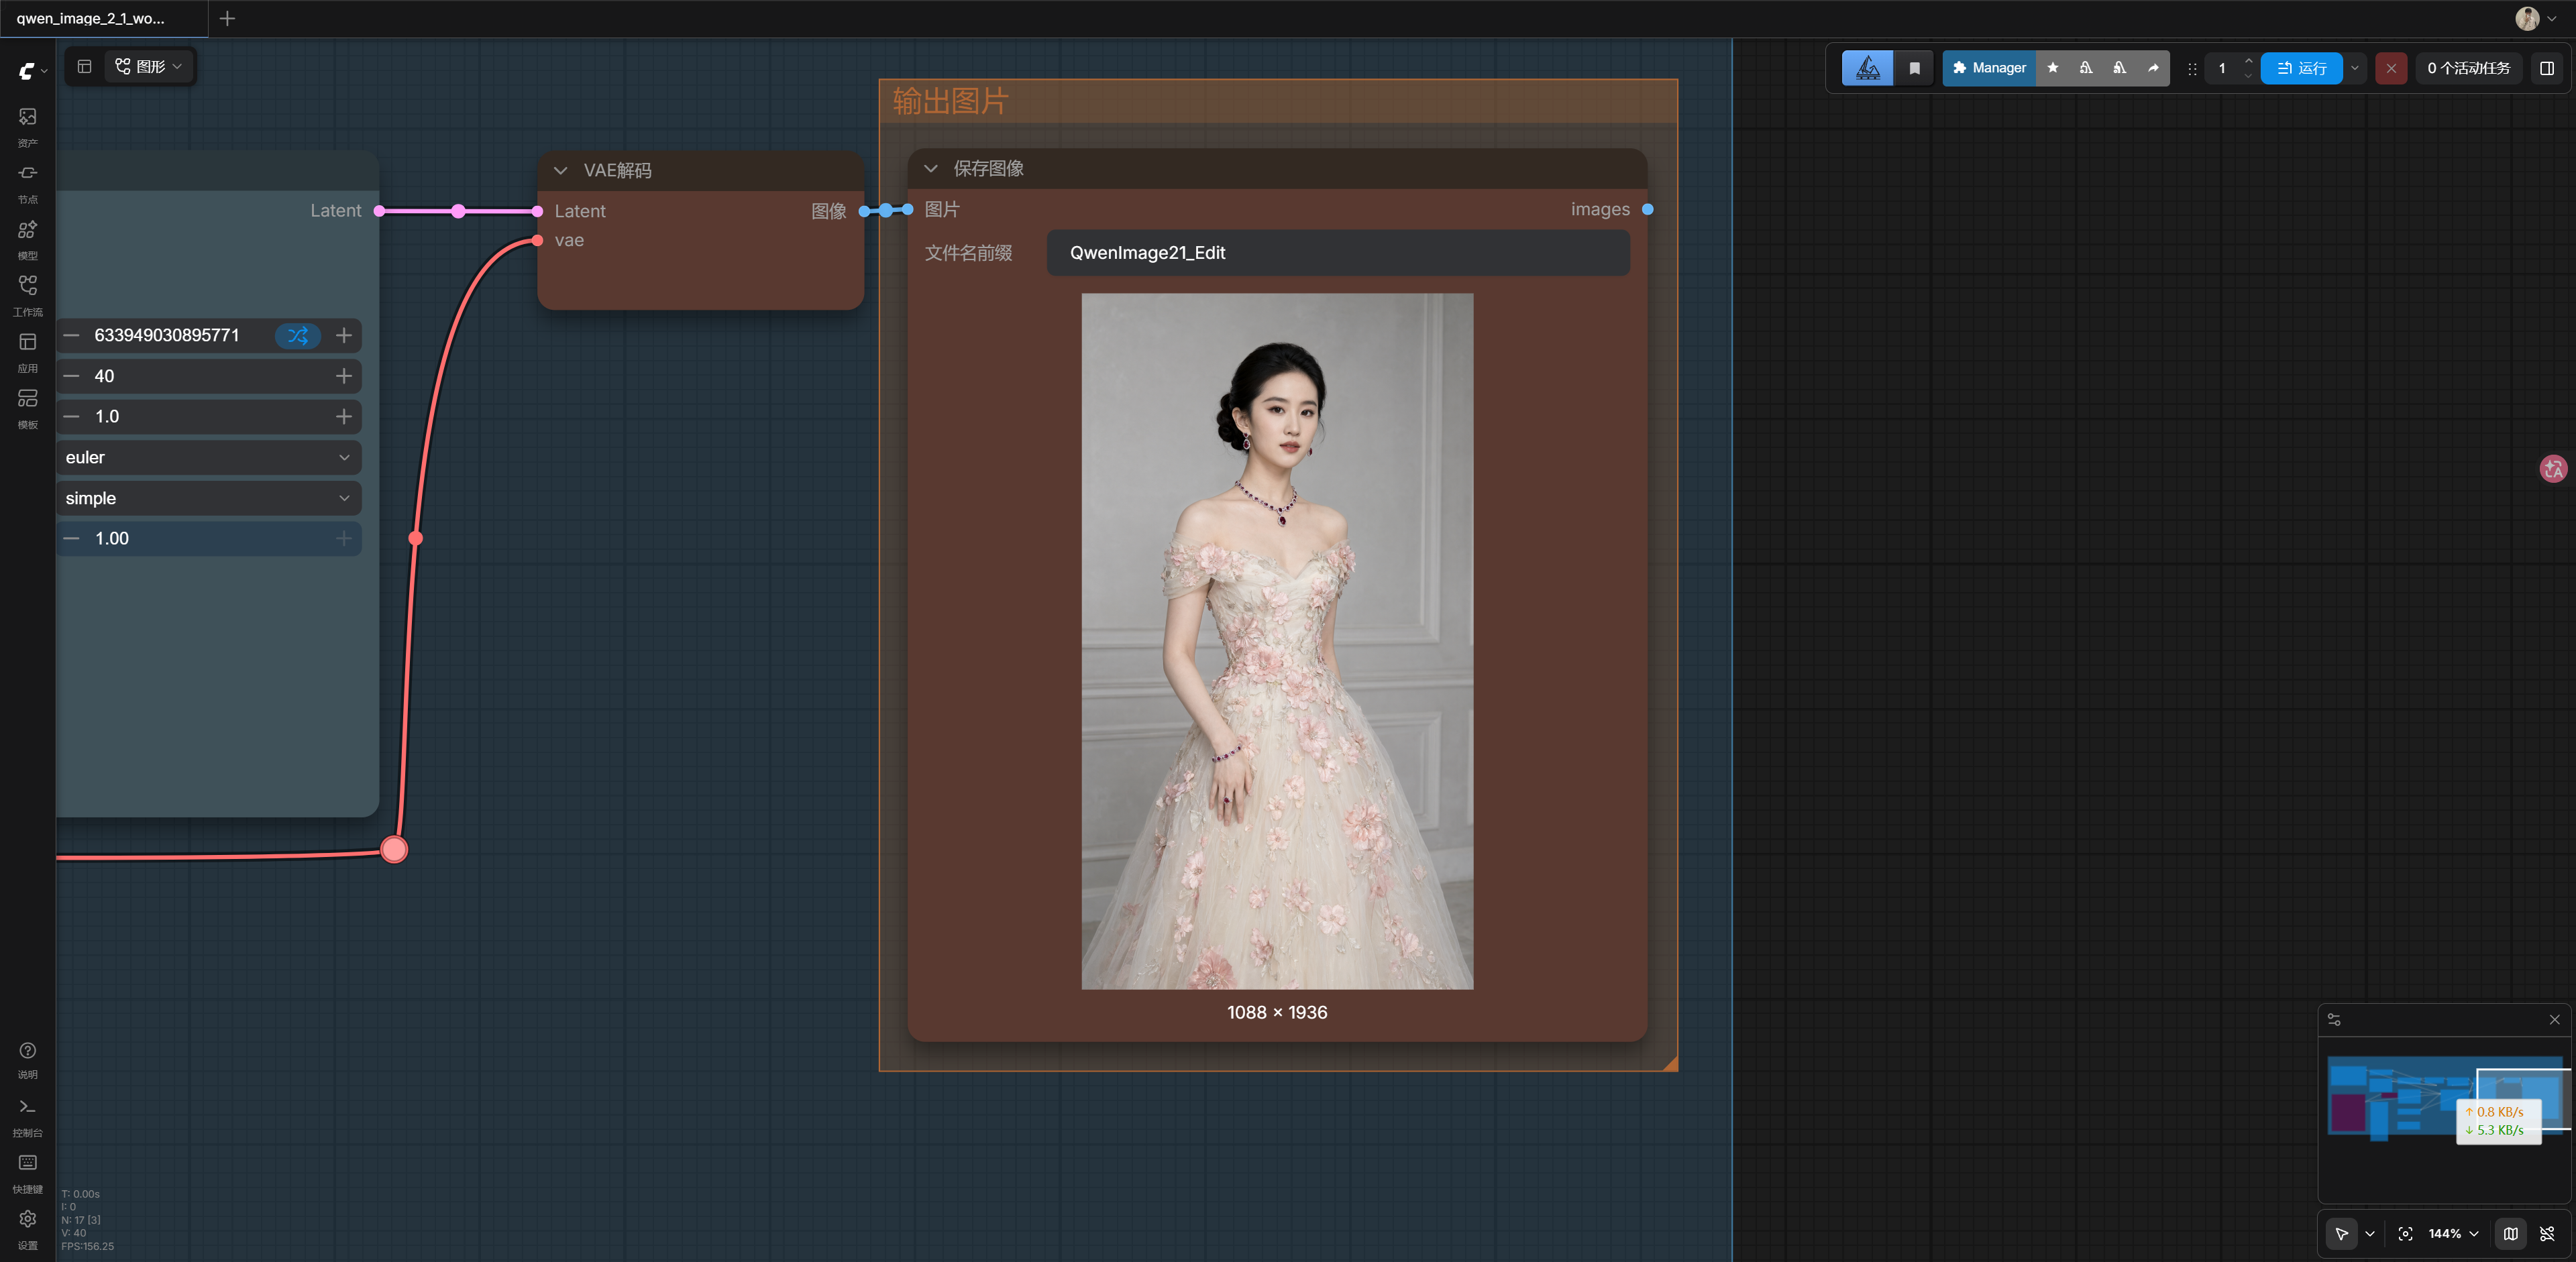
Task: Collapse the 保存图像 node with its chevron
Action: (930, 169)
